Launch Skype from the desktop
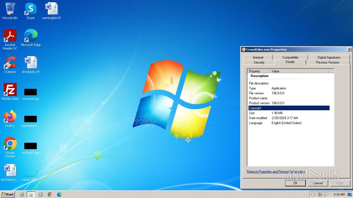This screenshot has height=198, width=353. coord(31,11)
